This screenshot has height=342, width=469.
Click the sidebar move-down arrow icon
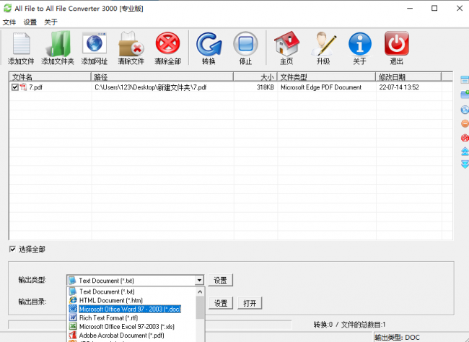pyautogui.click(x=465, y=164)
